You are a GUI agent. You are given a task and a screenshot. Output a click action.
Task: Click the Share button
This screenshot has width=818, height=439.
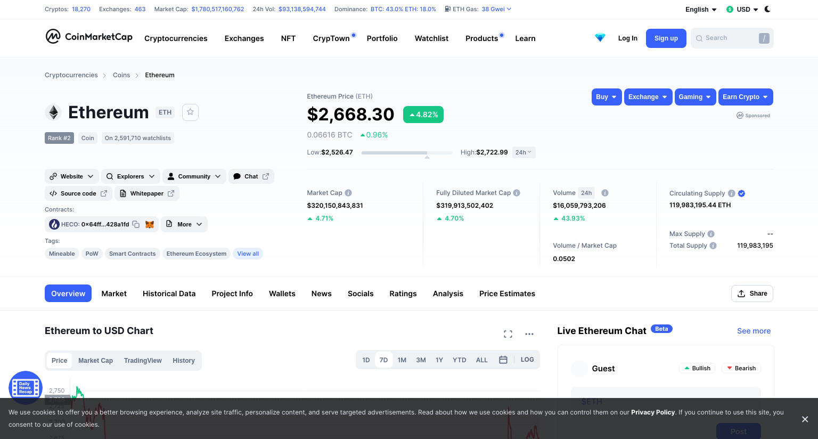[752, 294]
